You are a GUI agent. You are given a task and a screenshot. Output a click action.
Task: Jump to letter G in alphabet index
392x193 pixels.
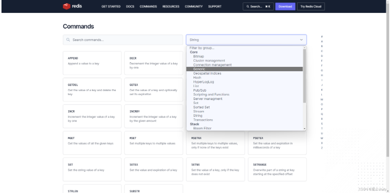pos(322,70)
